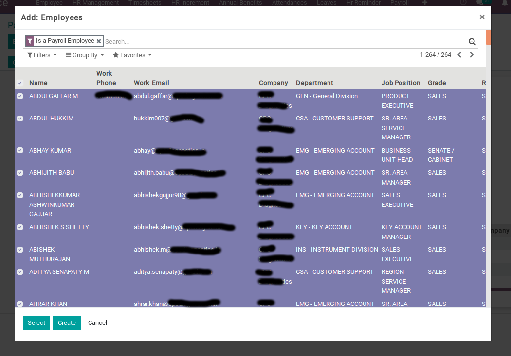Uncheck the ABDULGAFFAR M row checkbox
Screen dimensions: 511x356
[20, 96]
